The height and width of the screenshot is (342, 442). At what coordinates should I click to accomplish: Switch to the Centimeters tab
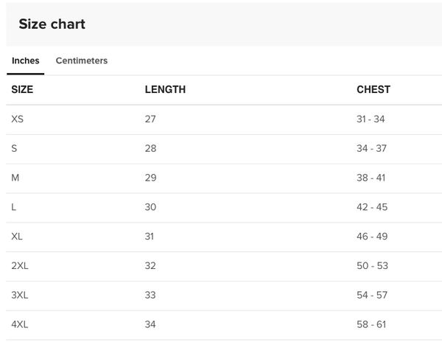pos(82,60)
